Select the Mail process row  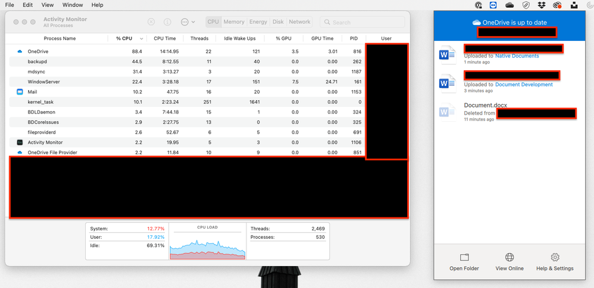pyautogui.click(x=187, y=92)
